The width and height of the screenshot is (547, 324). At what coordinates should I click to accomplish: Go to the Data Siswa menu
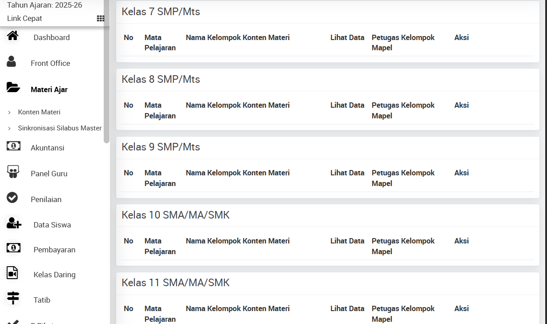coord(52,225)
